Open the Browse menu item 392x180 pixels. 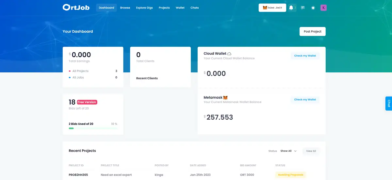point(125,8)
